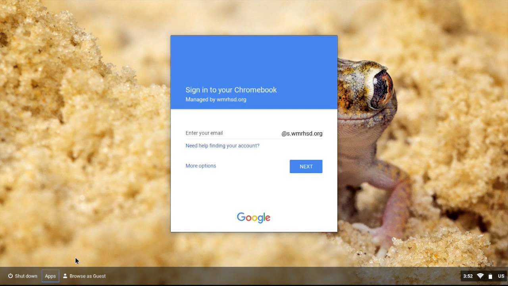Click the Sign in to your Chromebook heading
Image resolution: width=508 pixels, height=286 pixels.
231,90
